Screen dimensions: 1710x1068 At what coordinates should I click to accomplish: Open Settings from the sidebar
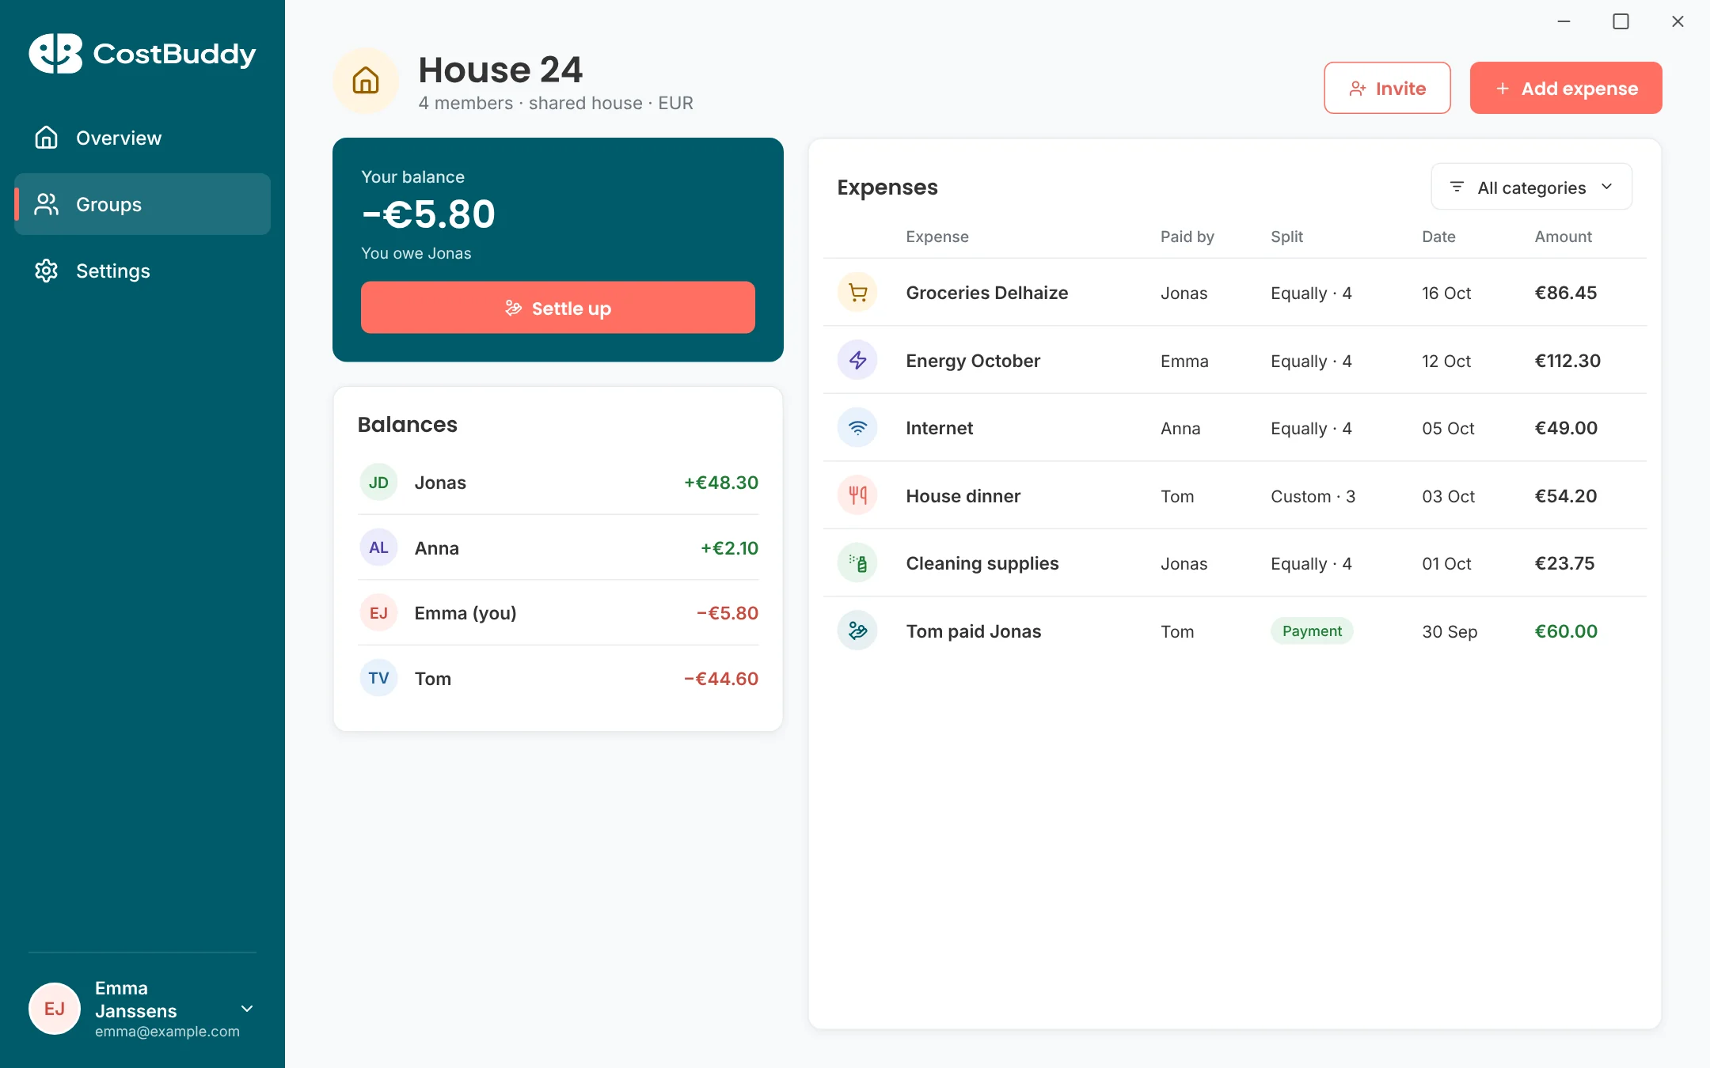click(142, 271)
